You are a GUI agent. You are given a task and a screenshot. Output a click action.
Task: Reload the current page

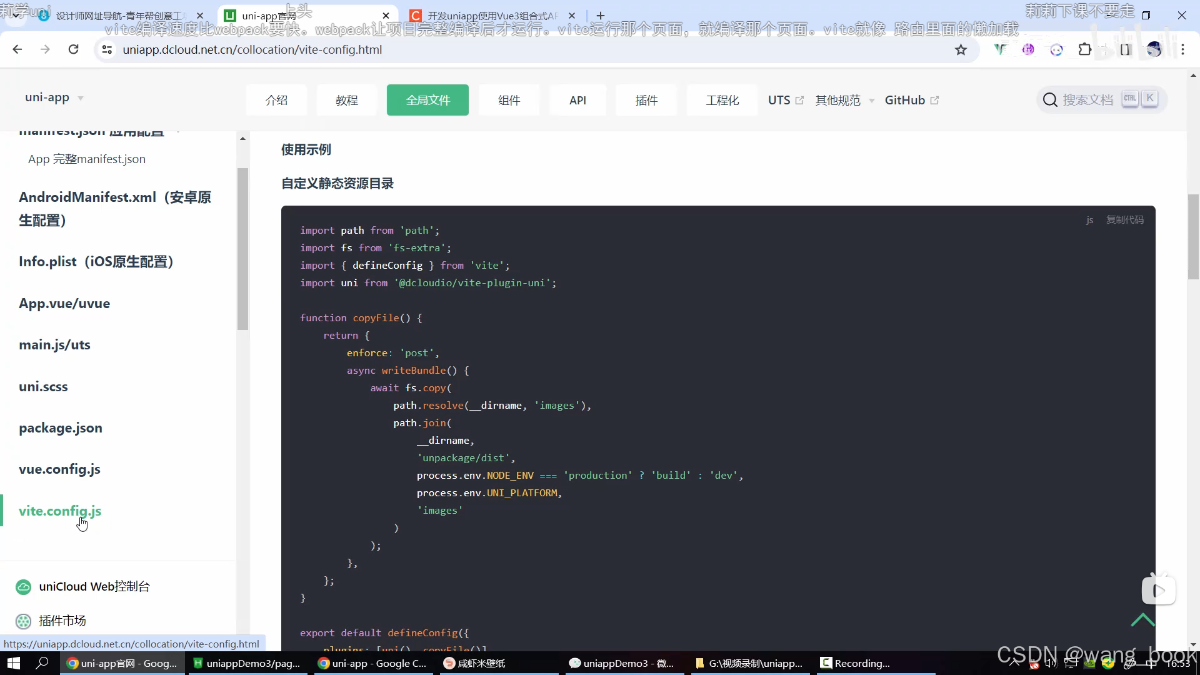pyautogui.click(x=73, y=49)
